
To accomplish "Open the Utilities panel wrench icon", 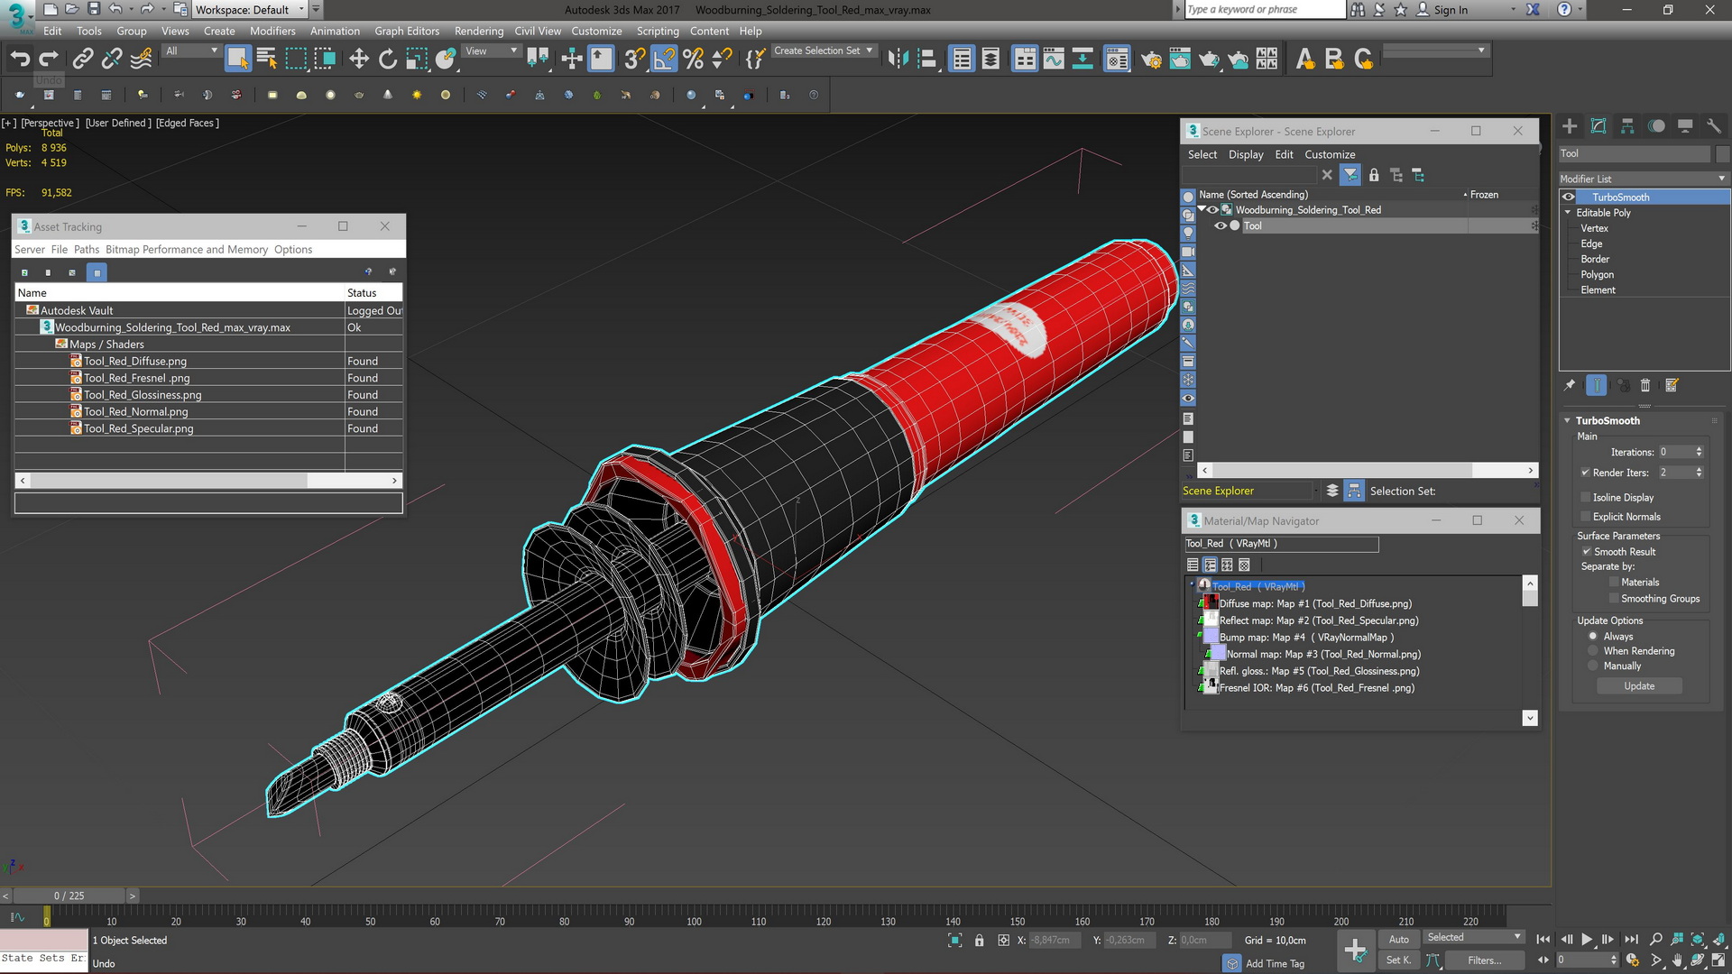I will click(1714, 126).
